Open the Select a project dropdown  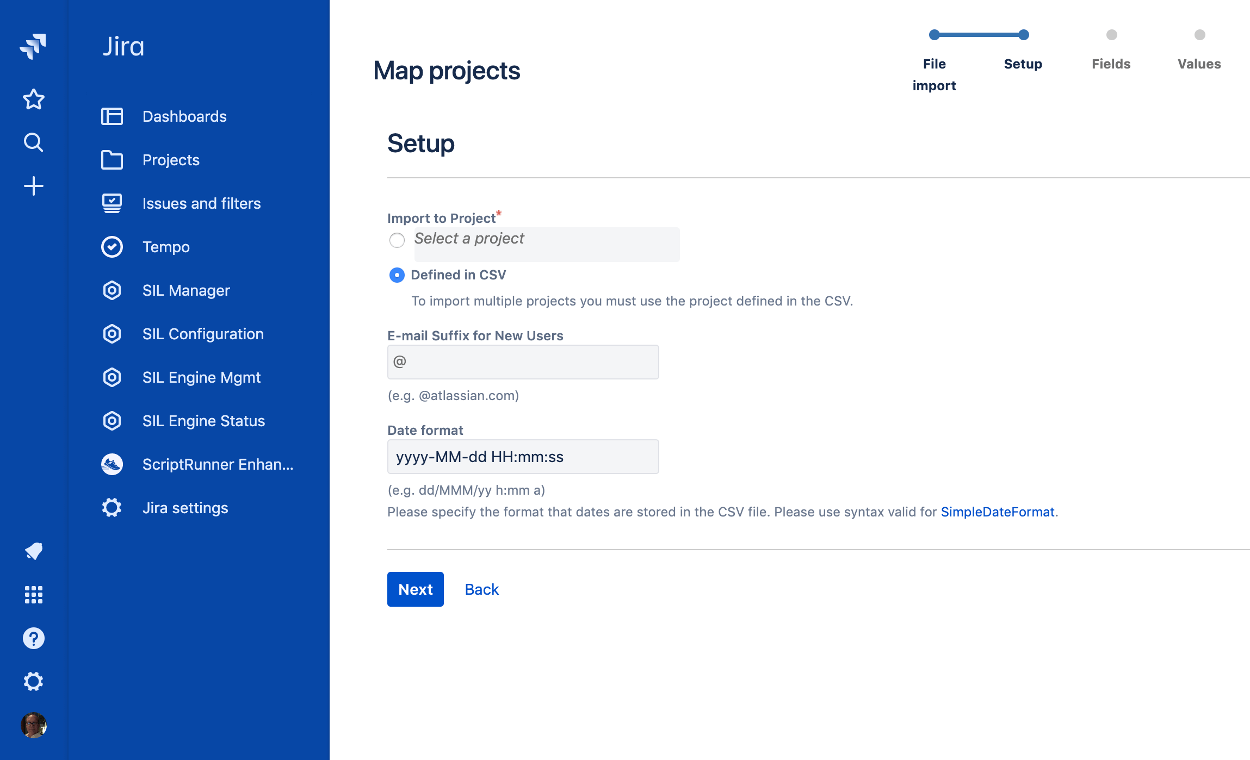(546, 244)
